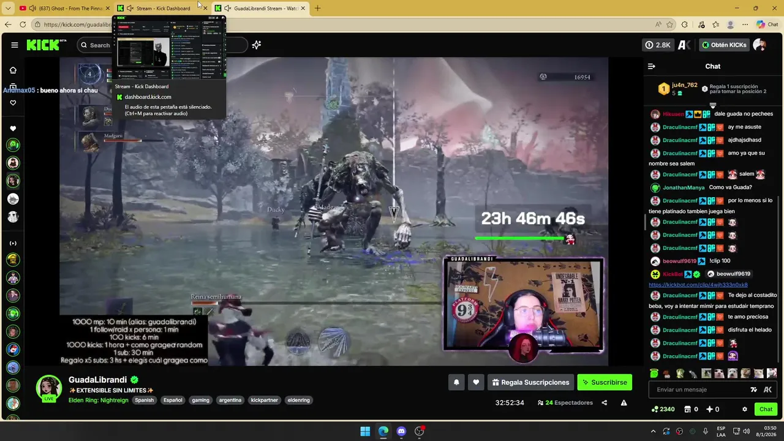Go back in browser
Image resolution: width=784 pixels, height=441 pixels.
pyautogui.click(x=7, y=24)
